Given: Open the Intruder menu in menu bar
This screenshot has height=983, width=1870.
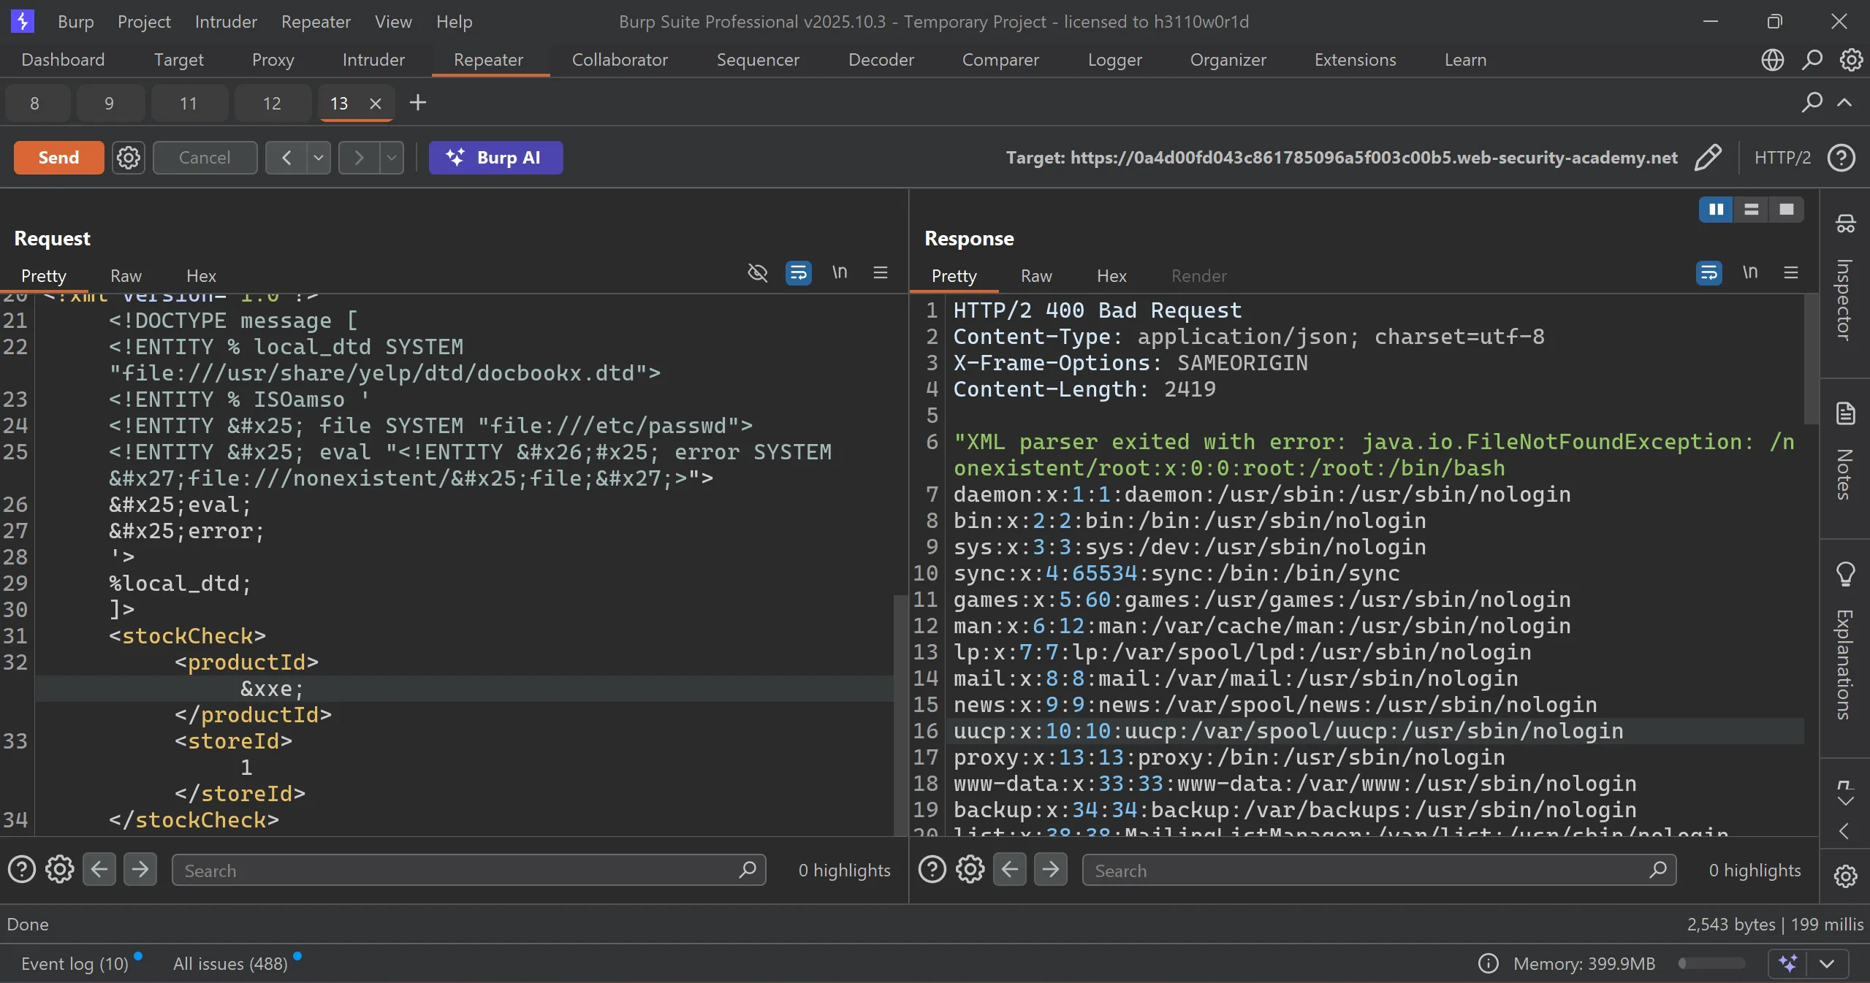Looking at the screenshot, I should pos(226,22).
